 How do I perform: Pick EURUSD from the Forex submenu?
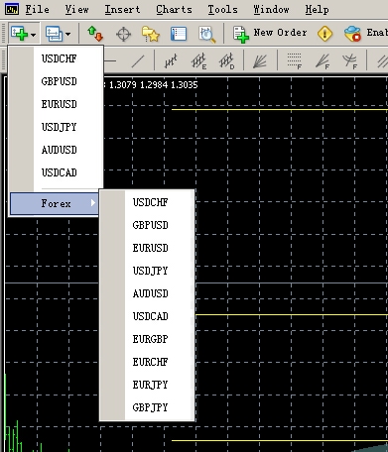coord(150,248)
